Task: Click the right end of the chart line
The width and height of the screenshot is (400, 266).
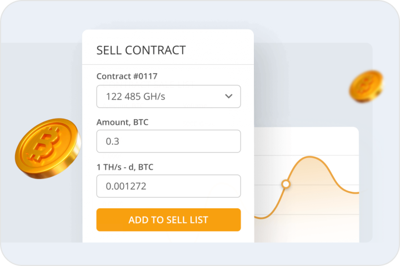Action: [357, 193]
